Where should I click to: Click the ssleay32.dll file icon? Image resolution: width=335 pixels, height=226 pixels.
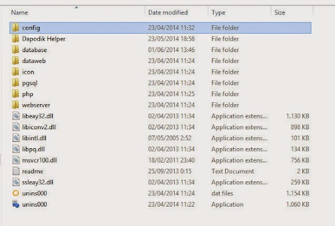coord(16,183)
